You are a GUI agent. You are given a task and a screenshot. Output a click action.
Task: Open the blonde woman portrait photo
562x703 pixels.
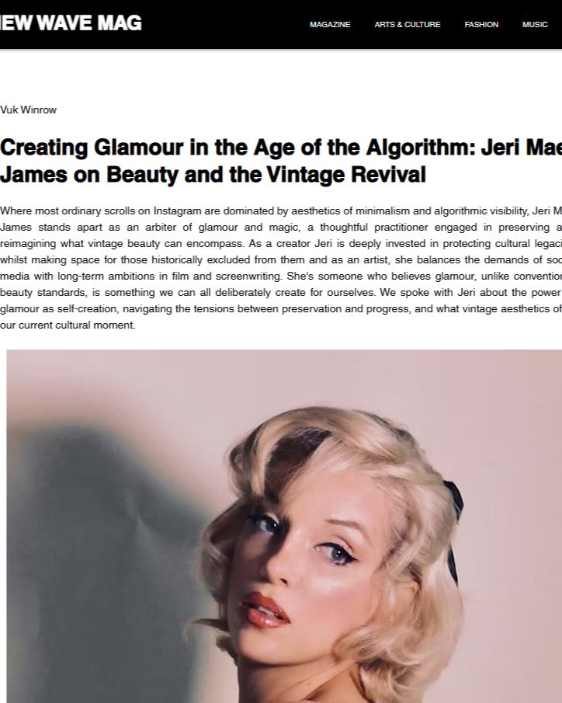pyautogui.click(x=284, y=526)
